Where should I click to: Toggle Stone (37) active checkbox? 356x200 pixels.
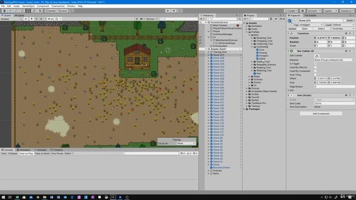point(295,21)
